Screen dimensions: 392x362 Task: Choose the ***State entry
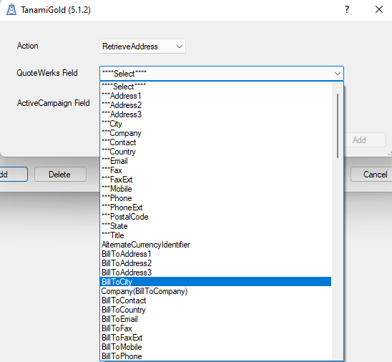tap(215, 226)
